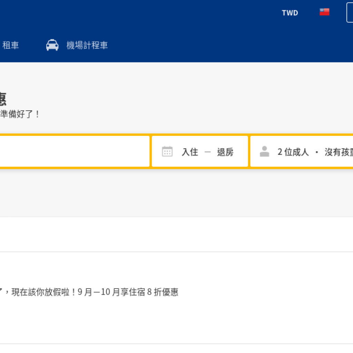Open the 入住 check-in date picker
Image resolution: width=353 pixels, height=353 pixels.
pyautogui.click(x=190, y=152)
